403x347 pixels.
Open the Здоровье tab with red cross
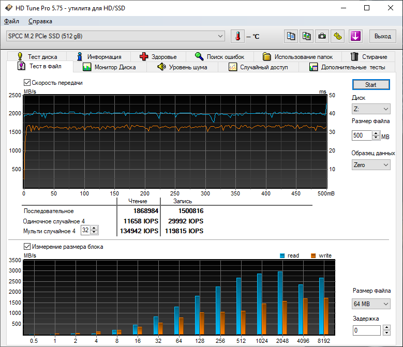click(158, 57)
